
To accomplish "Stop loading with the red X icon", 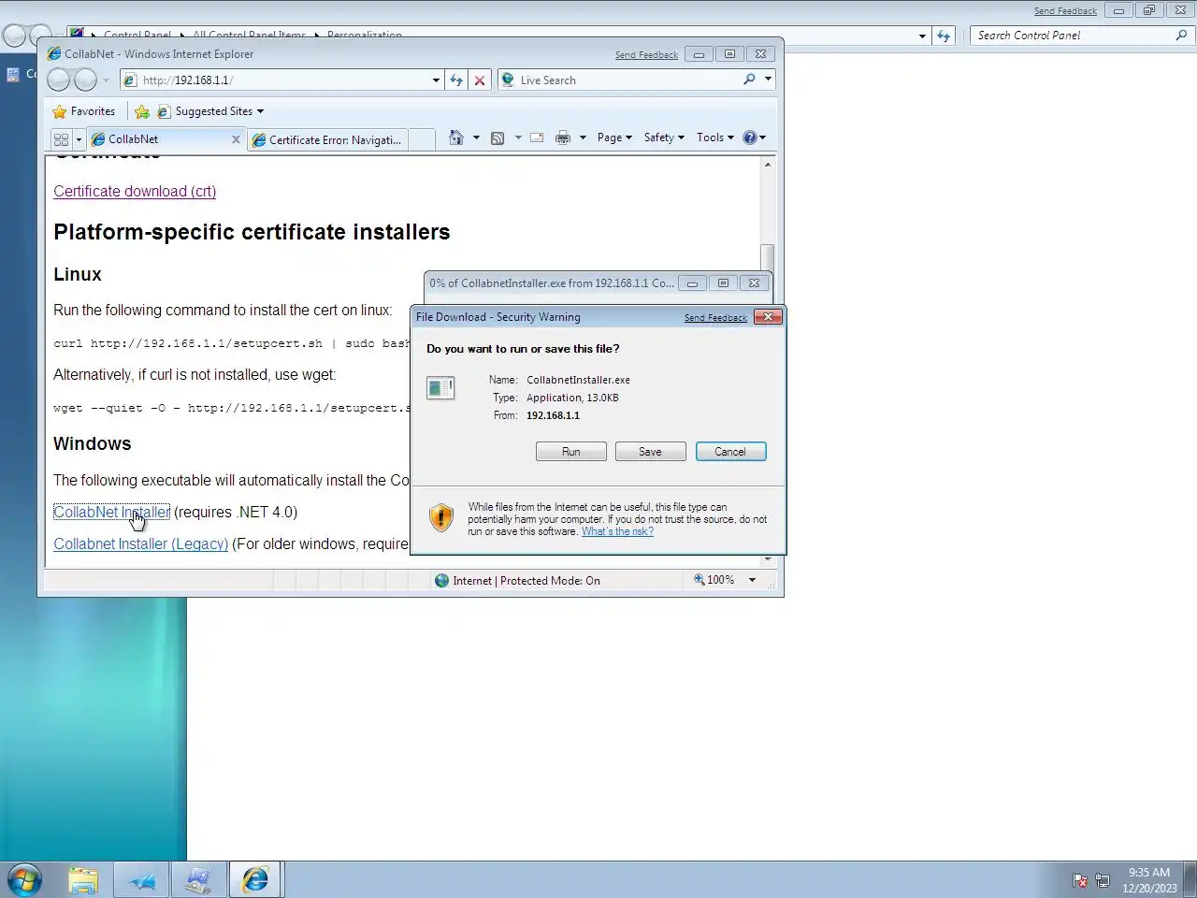I will 480,80.
